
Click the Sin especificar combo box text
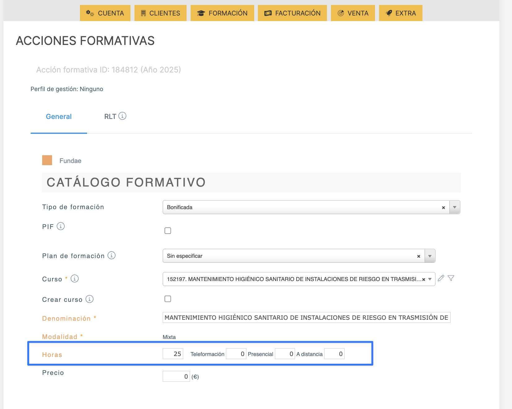[x=185, y=256]
